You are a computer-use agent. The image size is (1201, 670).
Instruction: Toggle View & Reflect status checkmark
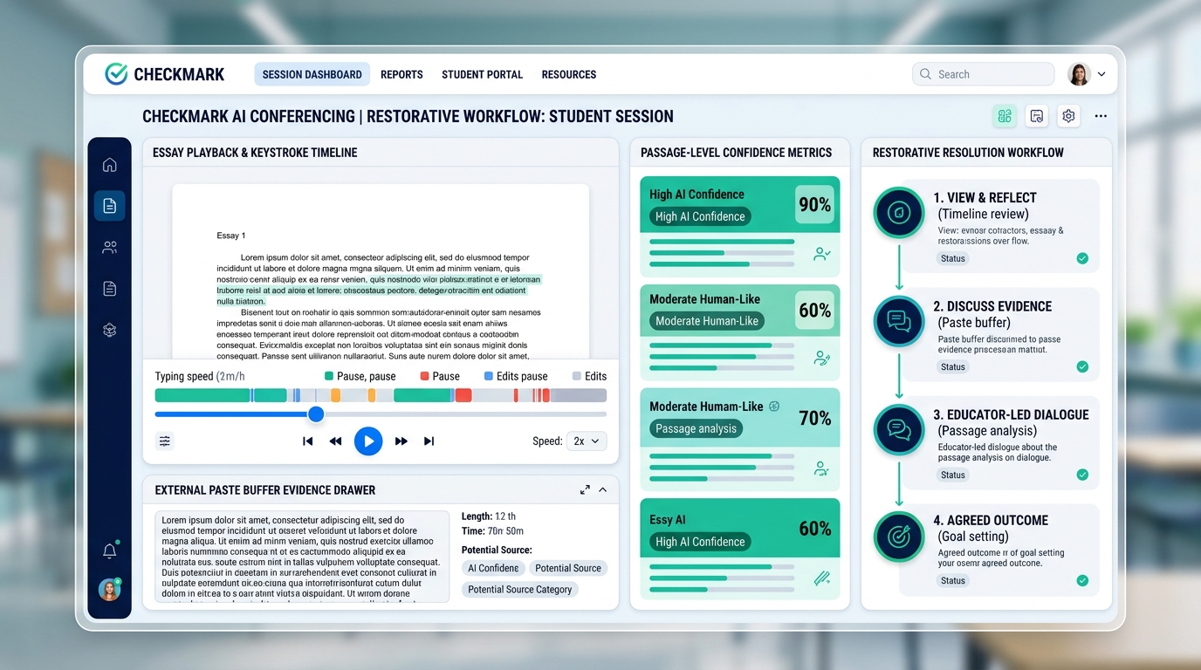(1082, 258)
